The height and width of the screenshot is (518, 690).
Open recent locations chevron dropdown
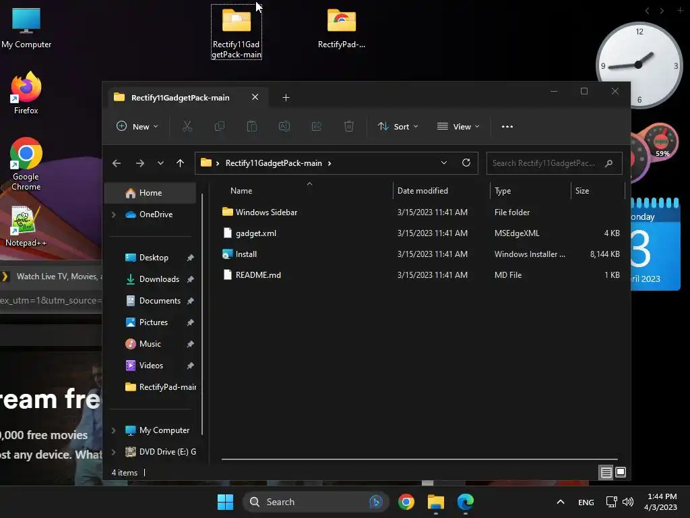[160, 163]
